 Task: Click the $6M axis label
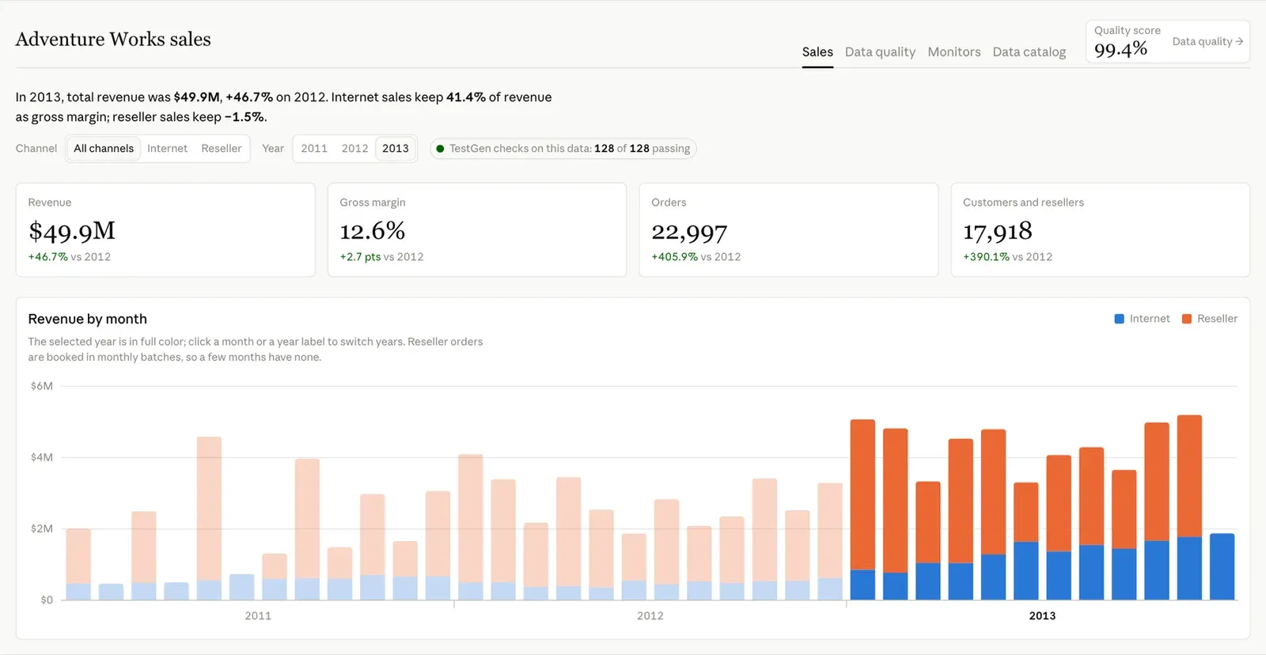tap(42, 386)
